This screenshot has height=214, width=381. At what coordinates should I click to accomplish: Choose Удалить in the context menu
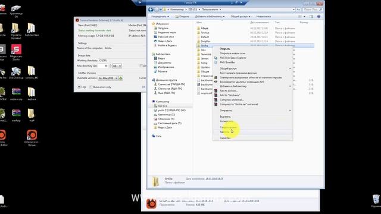click(224, 132)
